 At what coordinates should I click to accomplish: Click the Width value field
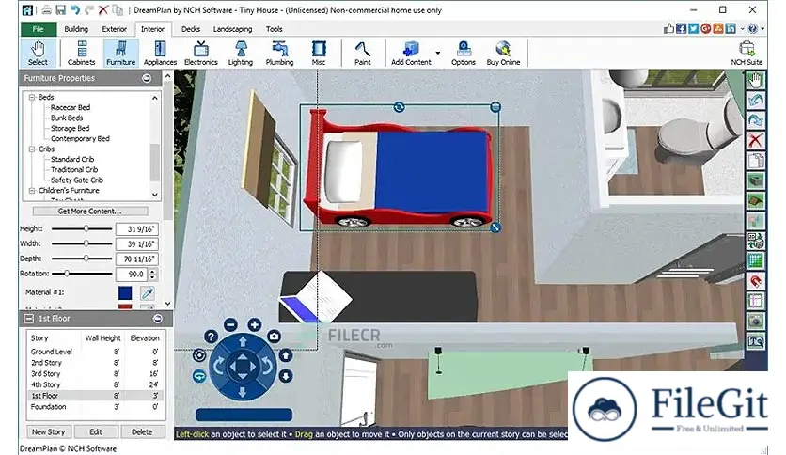[x=137, y=244]
